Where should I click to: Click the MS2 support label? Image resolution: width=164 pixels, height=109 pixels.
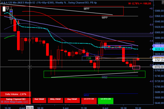(86, 95)
